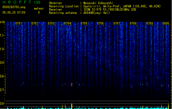
Task: Click the 0800 time marker
Action: tap(166, 23)
